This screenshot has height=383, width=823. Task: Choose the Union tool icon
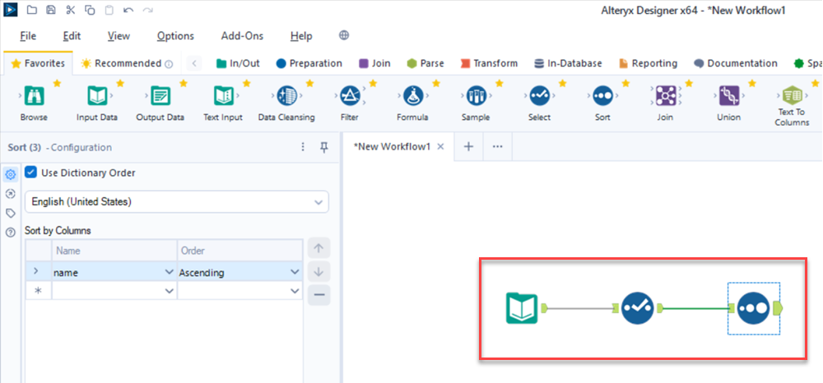[728, 97]
